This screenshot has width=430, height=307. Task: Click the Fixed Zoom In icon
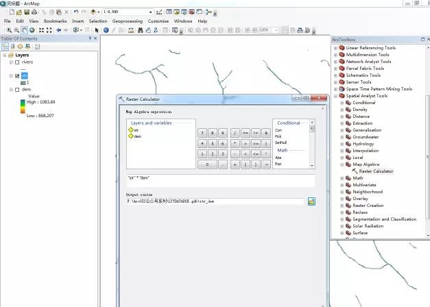41,30
